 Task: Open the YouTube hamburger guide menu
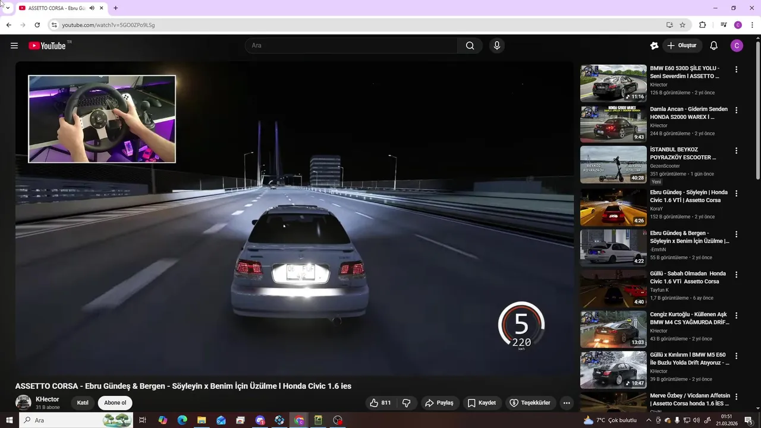[14, 46]
